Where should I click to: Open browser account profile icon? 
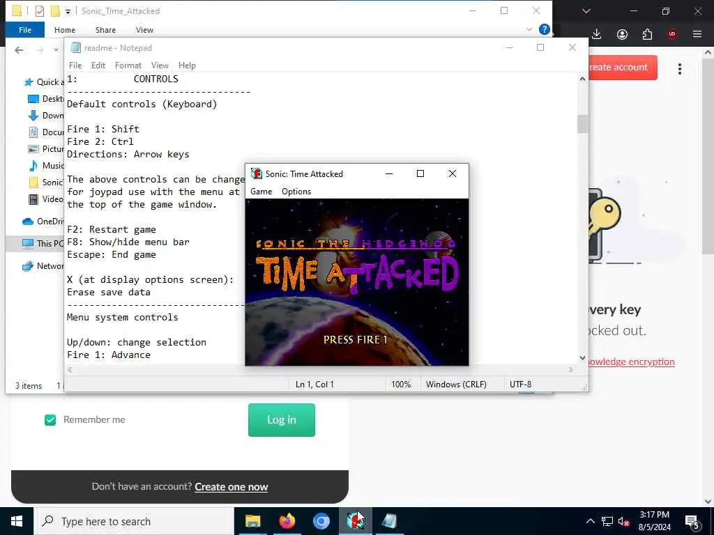click(622, 34)
